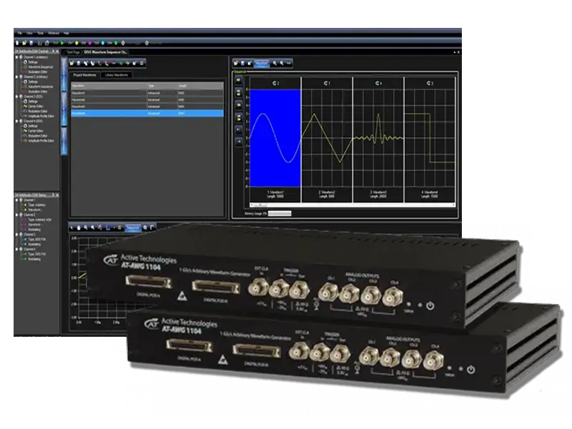
Task: Collapse Channel 2 (Arbitrary) in Control tree
Action: pos(16,77)
